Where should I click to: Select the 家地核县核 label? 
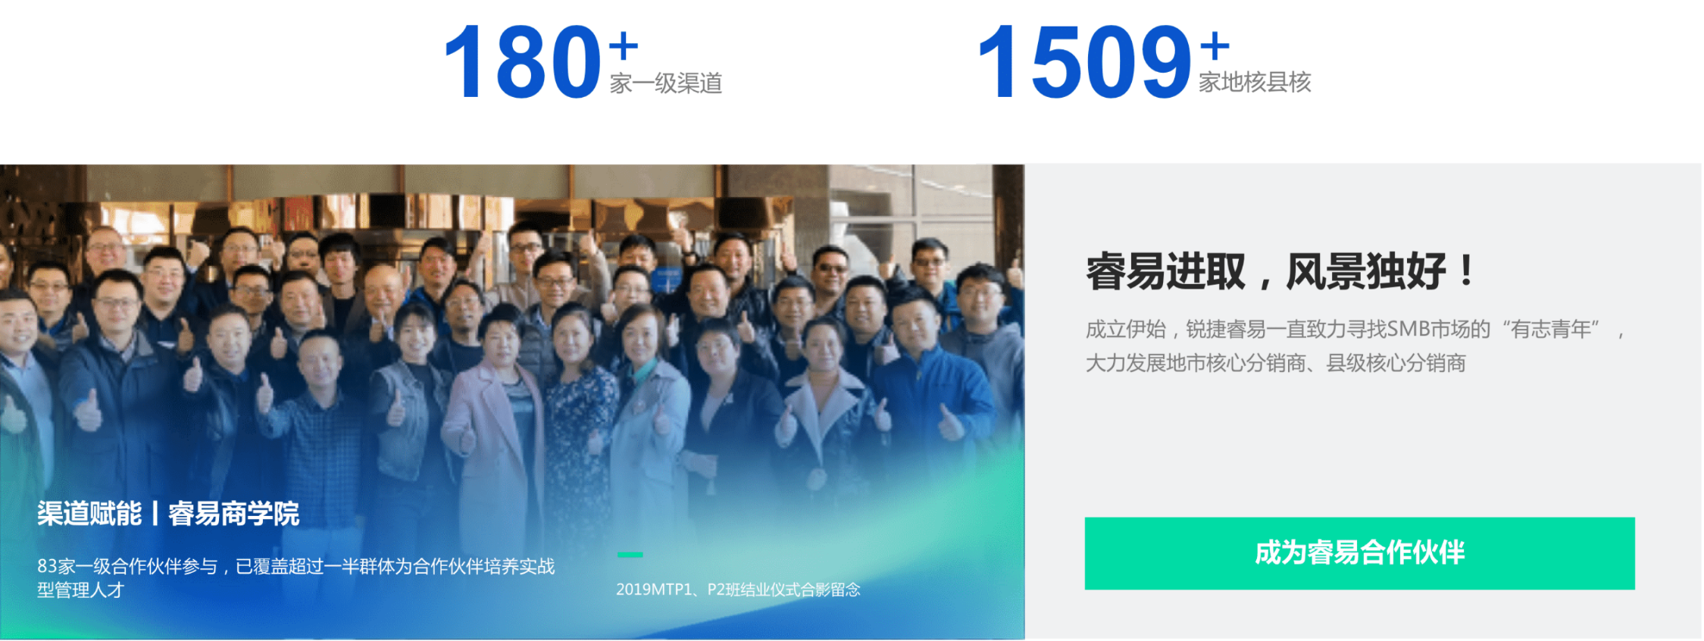click(1255, 82)
